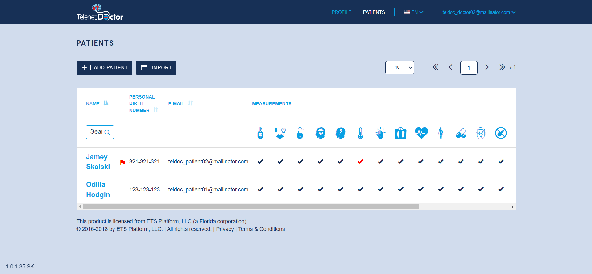This screenshot has height=274, width=592.
Task: Click the hand pain icon
Action: point(381,133)
